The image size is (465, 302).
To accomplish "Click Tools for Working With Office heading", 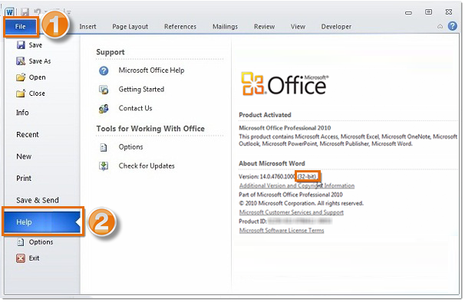I will point(150,129).
